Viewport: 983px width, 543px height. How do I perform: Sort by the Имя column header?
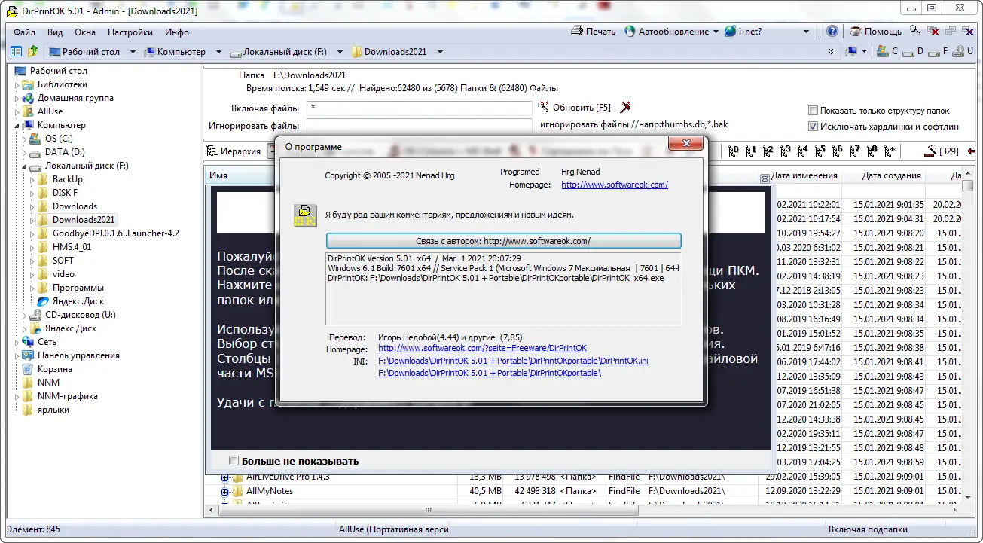click(x=218, y=175)
